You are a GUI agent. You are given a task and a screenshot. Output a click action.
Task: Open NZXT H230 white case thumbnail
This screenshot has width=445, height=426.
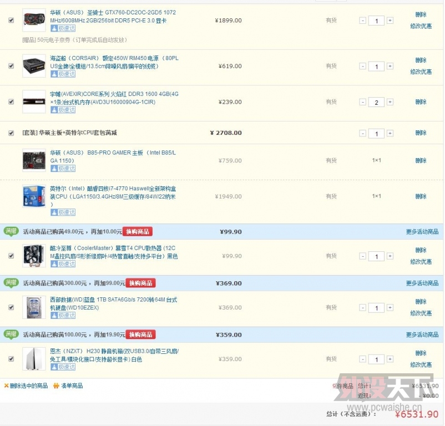point(34,359)
